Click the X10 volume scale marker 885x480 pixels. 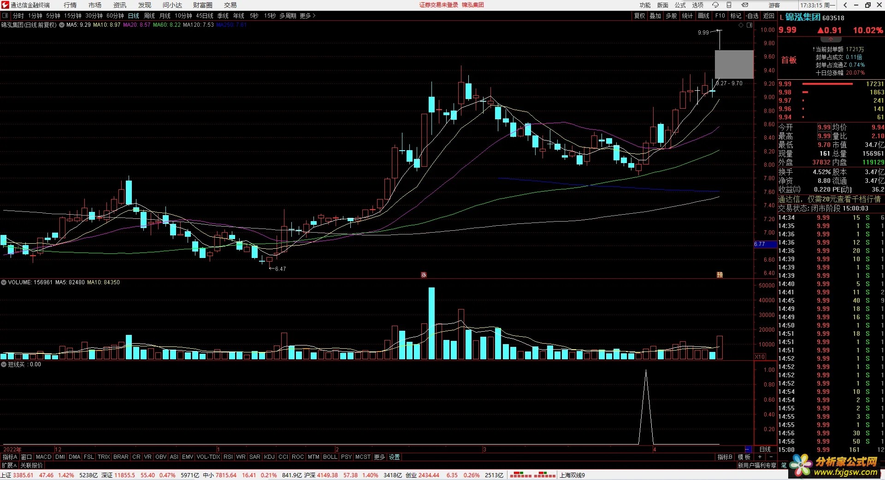click(x=760, y=357)
